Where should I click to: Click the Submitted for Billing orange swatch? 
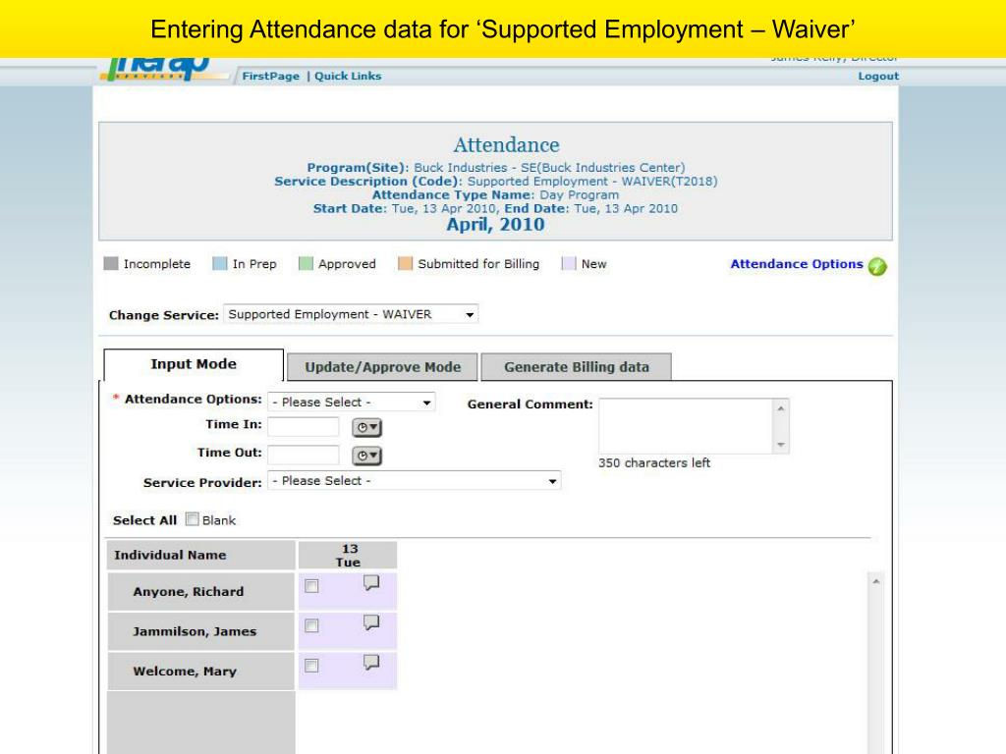405,263
